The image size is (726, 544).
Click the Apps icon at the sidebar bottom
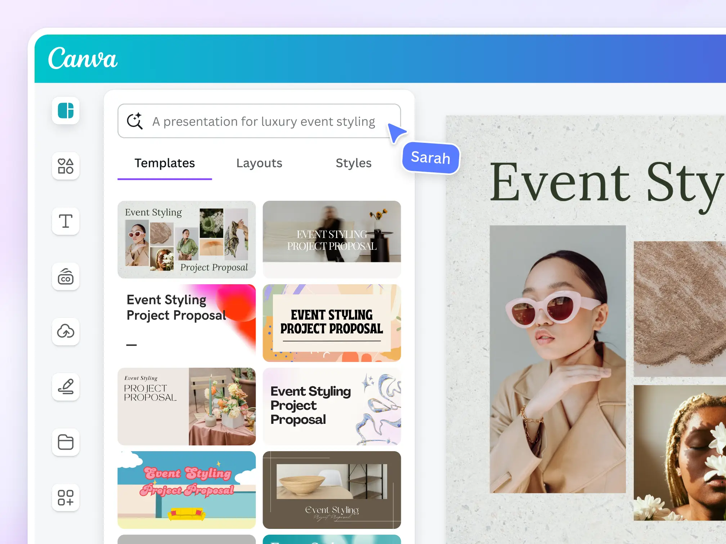tap(65, 498)
